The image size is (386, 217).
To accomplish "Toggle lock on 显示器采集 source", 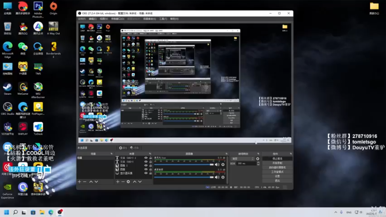I will coord(151,173).
